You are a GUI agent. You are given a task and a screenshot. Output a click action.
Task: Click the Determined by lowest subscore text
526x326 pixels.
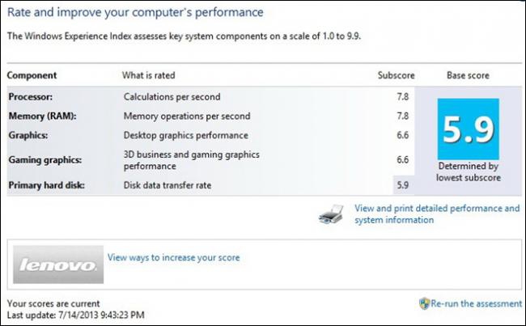click(x=467, y=171)
